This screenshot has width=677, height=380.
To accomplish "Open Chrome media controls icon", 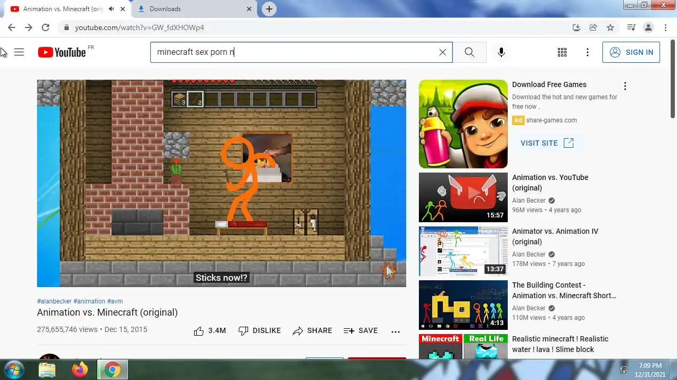I will coord(631,27).
